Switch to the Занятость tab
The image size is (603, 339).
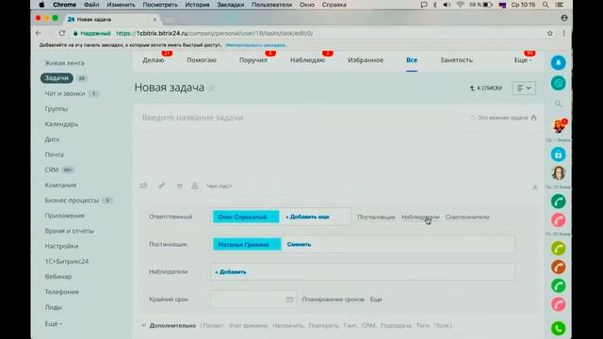[456, 60]
